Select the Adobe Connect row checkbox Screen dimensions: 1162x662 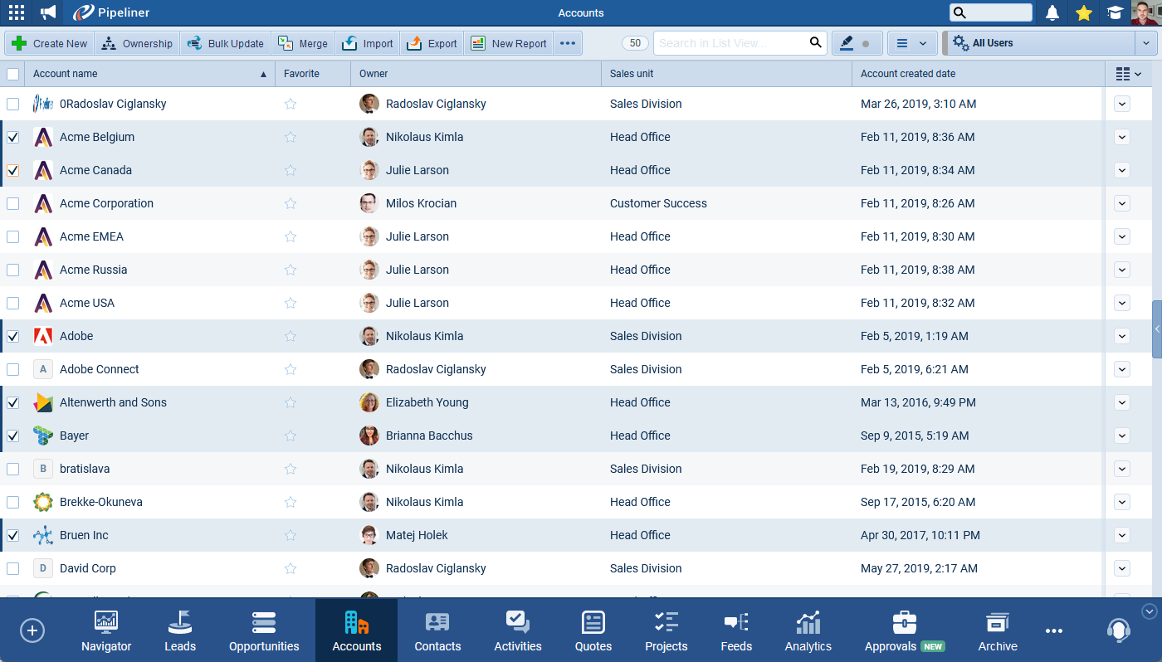pyautogui.click(x=13, y=369)
